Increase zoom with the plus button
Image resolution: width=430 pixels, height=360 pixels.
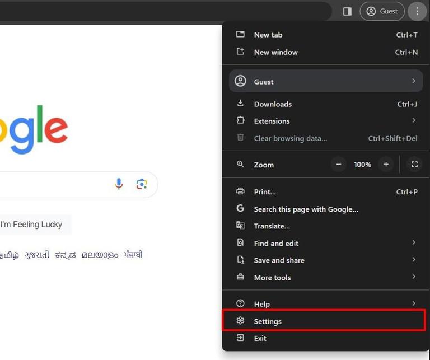pyautogui.click(x=386, y=165)
